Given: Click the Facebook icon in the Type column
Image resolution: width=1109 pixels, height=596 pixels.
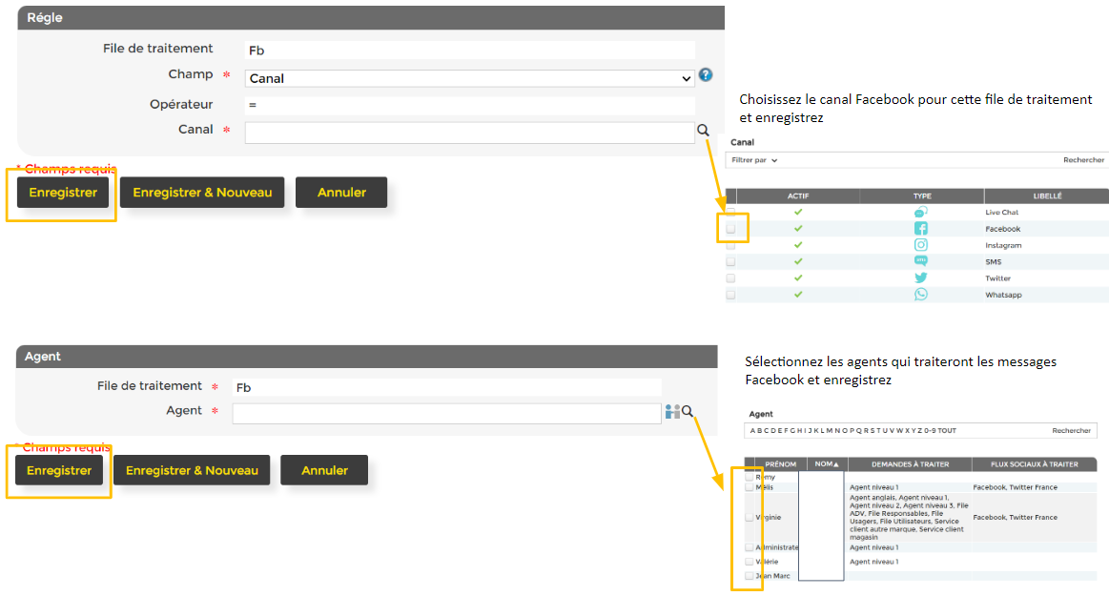Looking at the screenshot, I should 921,229.
